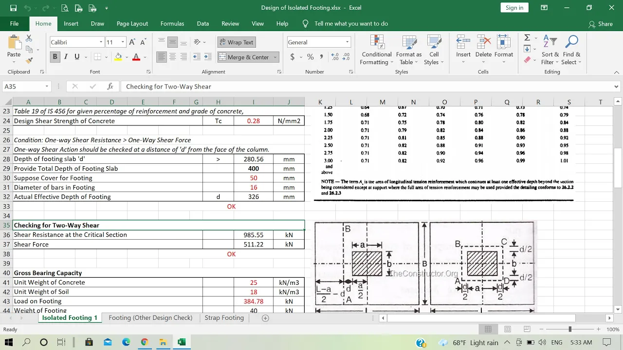Click the Save icon in title bar
Image resolution: width=623 pixels, height=350 pixels.
(x=13, y=8)
